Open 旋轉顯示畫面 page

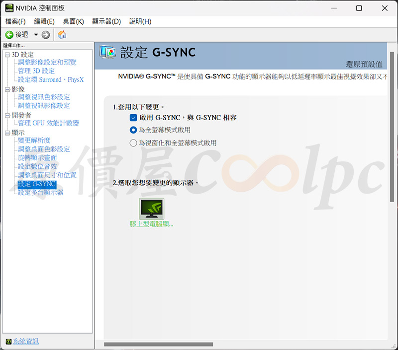pyautogui.click(x=37, y=158)
